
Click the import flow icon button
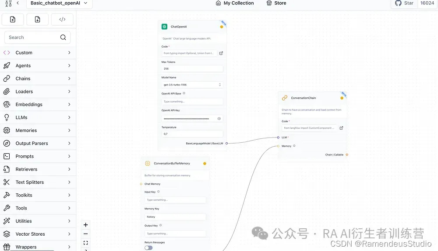(13, 19)
